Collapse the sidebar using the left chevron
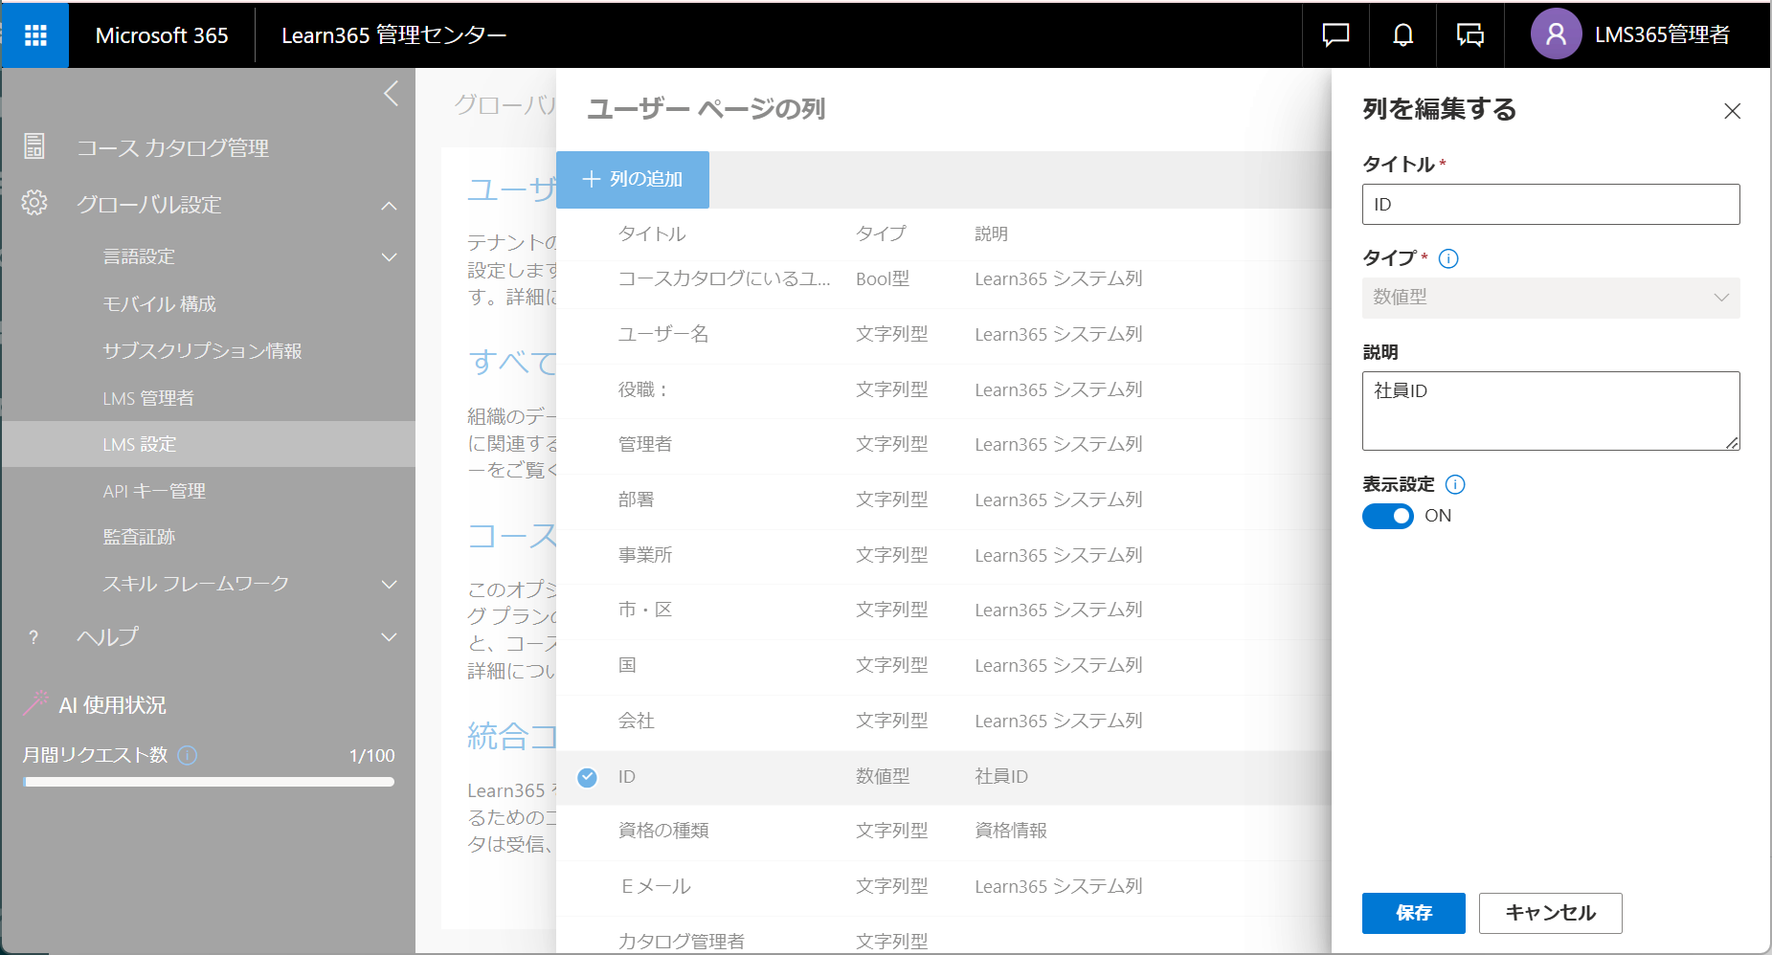The image size is (1772, 955). 390,93
